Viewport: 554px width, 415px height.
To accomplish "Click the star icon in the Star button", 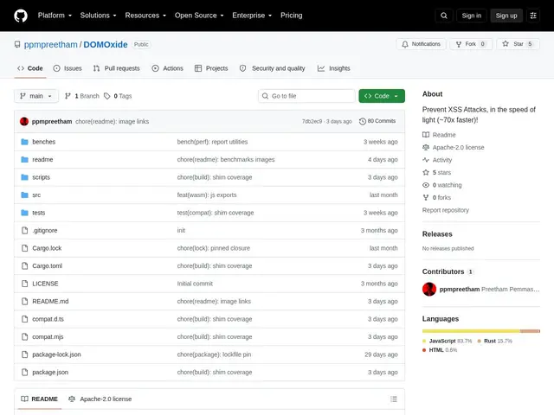I will click(506, 44).
